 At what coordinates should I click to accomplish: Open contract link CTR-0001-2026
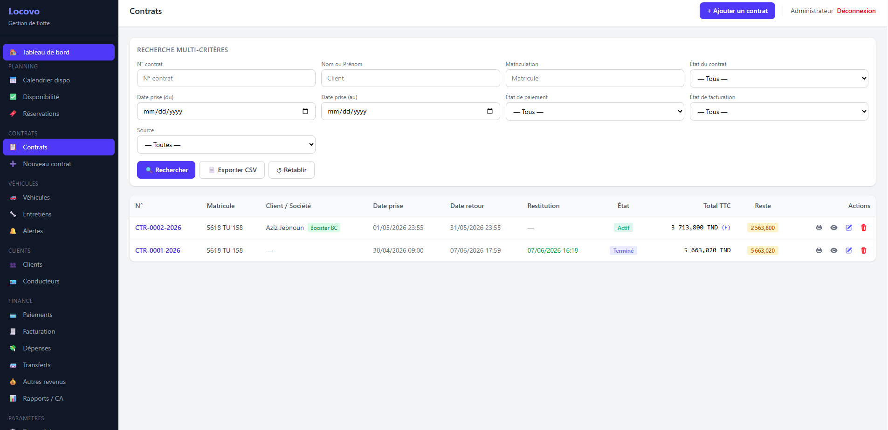pos(158,250)
